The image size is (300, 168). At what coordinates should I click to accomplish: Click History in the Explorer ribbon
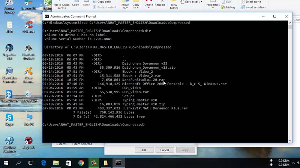point(228,7)
